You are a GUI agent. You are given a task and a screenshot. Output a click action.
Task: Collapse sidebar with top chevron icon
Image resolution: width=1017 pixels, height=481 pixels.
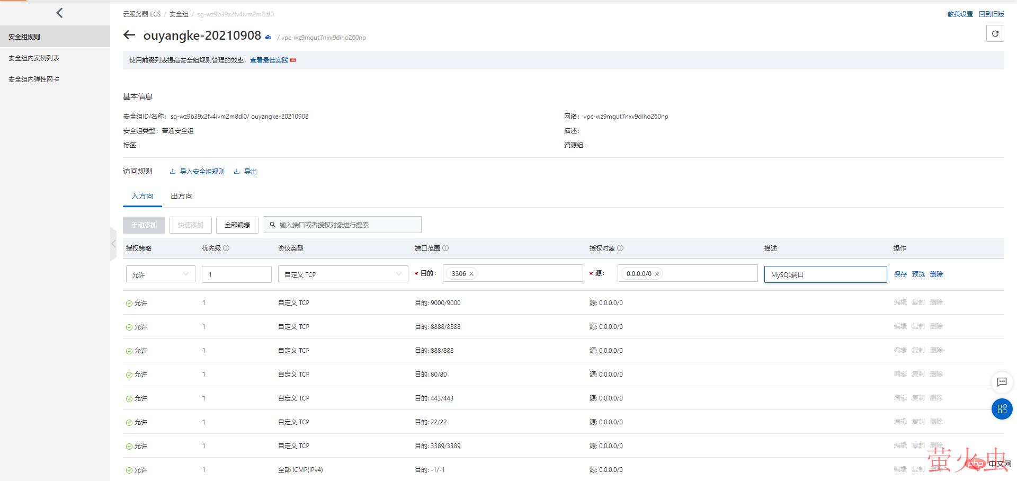tap(59, 13)
